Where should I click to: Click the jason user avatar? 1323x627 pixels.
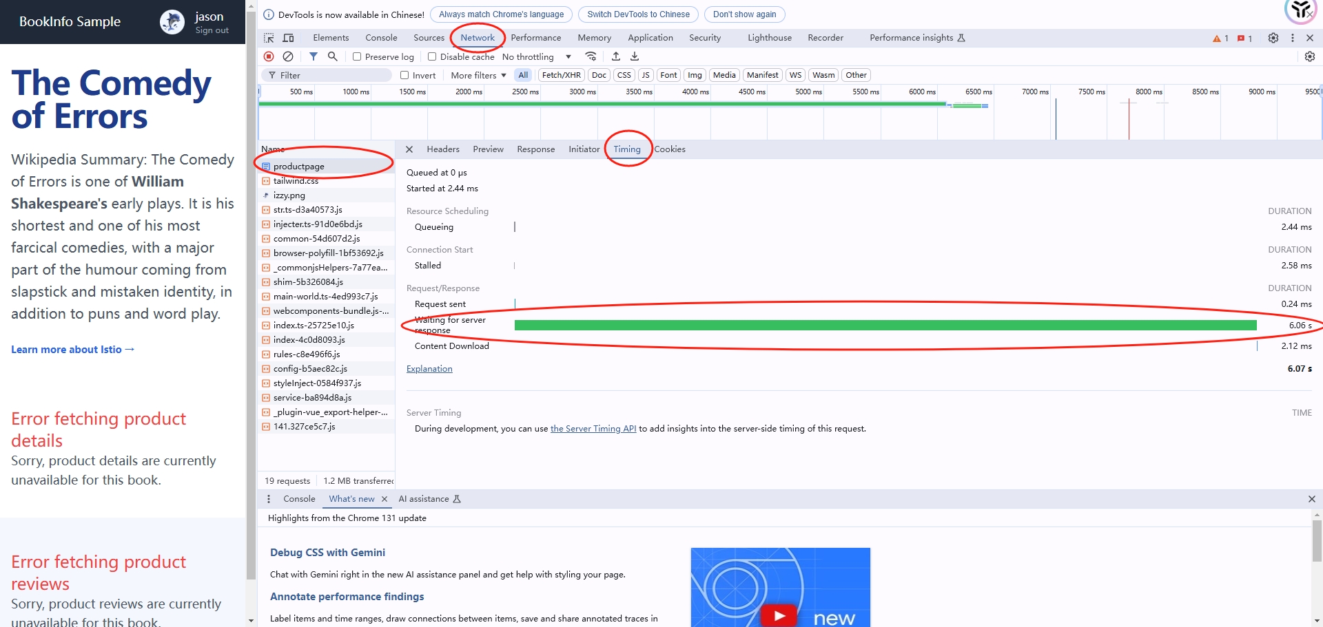click(x=172, y=22)
